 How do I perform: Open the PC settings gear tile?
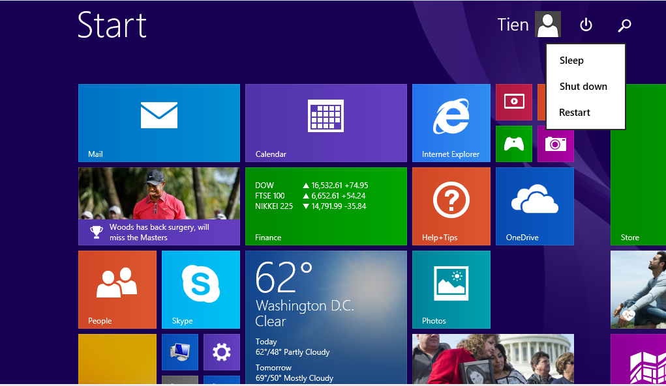pos(221,352)
